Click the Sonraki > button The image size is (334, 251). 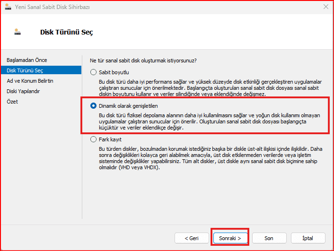click(x=230, y=238)
